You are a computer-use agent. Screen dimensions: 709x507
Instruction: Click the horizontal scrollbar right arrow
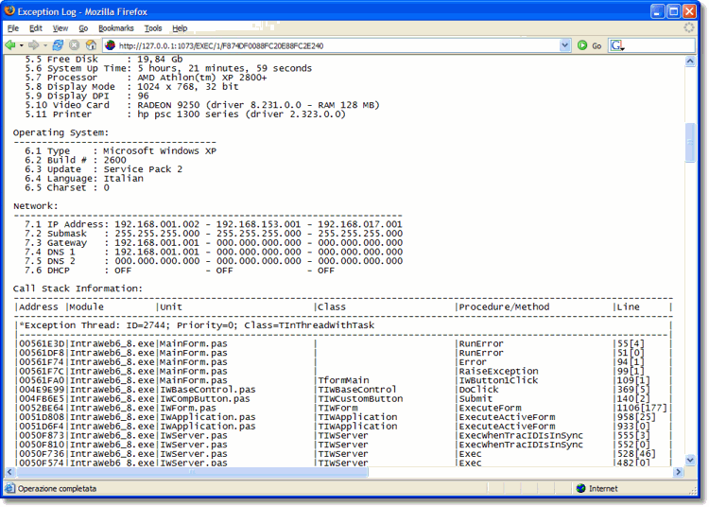[x=678, y=472]
